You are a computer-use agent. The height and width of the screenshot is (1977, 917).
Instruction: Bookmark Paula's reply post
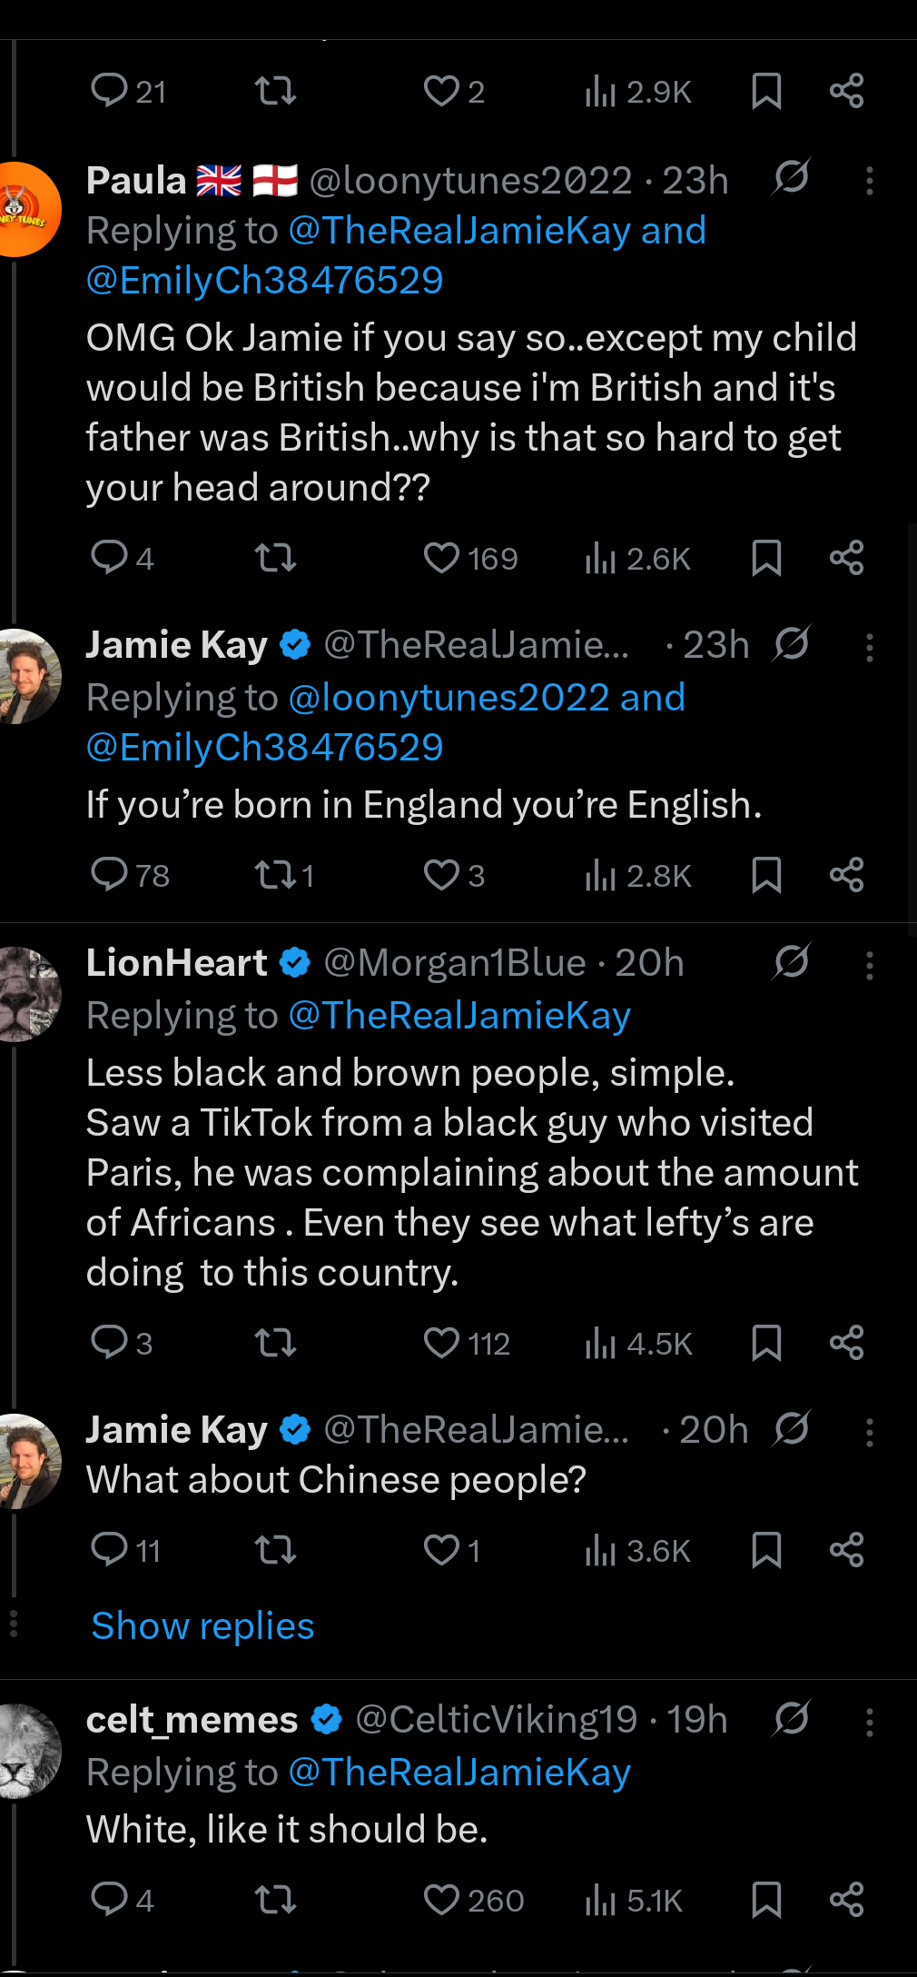click(x=766, y=558)
